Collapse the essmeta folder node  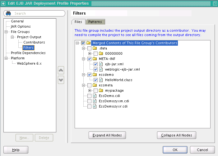click(83, 85)
